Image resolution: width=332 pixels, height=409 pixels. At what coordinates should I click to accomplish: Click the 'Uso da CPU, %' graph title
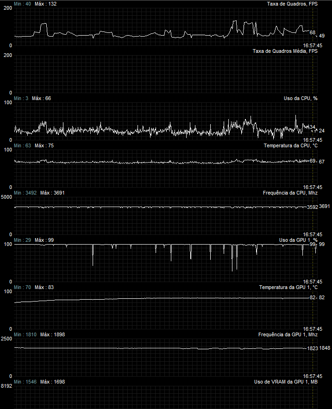(x=301, y=98)
